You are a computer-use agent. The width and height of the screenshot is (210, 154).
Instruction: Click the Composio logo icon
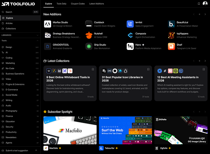pos(130,35)
